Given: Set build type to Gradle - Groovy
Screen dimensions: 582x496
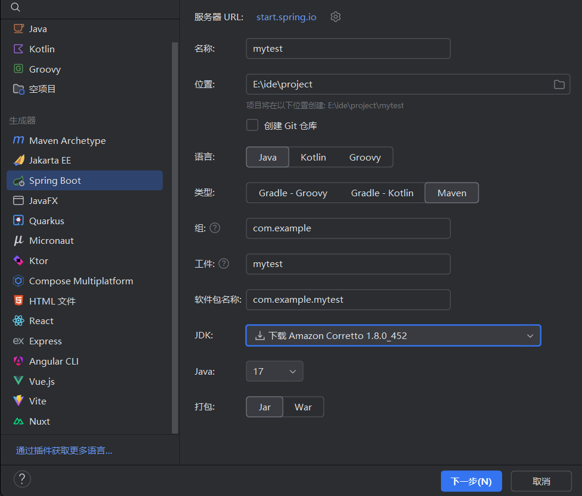Looking at the screenshot, I should click(293, 193).
